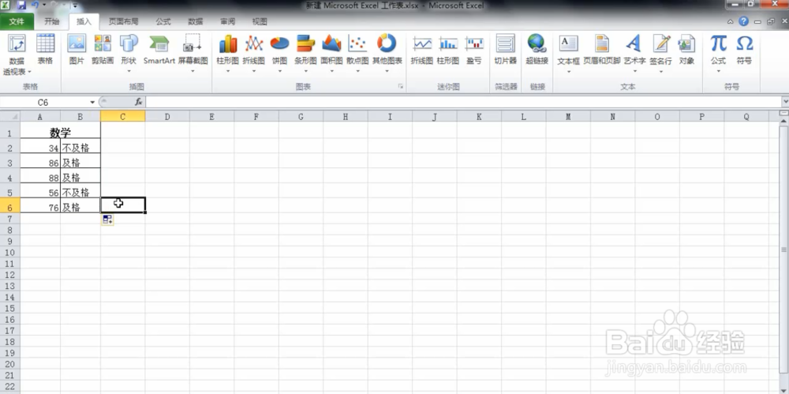The width and height of the screenshot is (789, 394).
Task: Insert a Text Box (文本框)
Action: pos(569,54)
